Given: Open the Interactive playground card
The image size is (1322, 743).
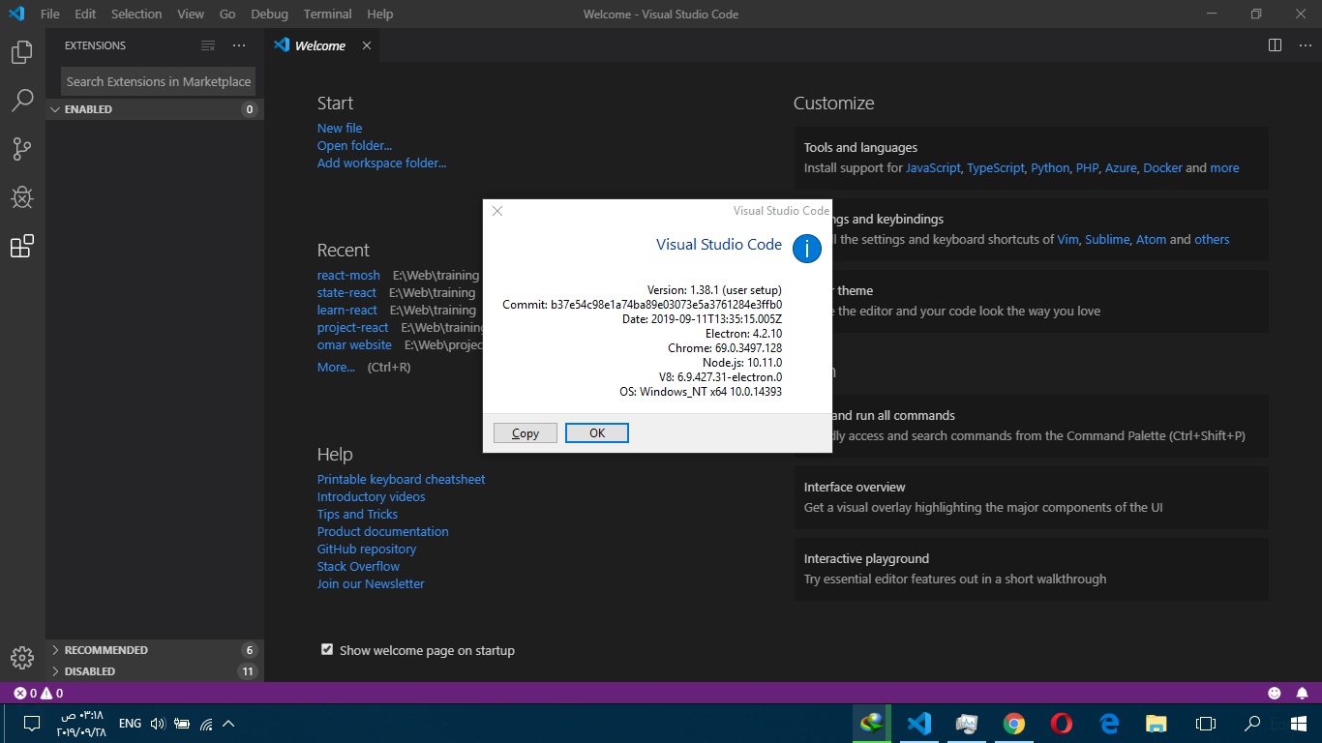Looking at the screenshot, I should coord(1031,569).
